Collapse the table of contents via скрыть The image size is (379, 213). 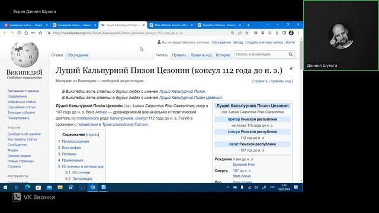pyautogui.click(x=92, y=134)
